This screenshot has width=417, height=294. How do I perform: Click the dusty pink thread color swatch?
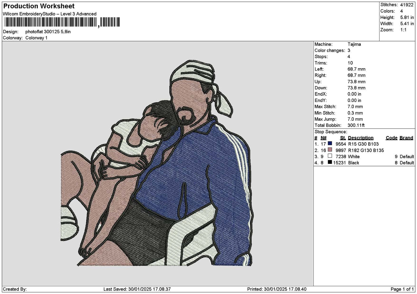click(x=330, y=150)
